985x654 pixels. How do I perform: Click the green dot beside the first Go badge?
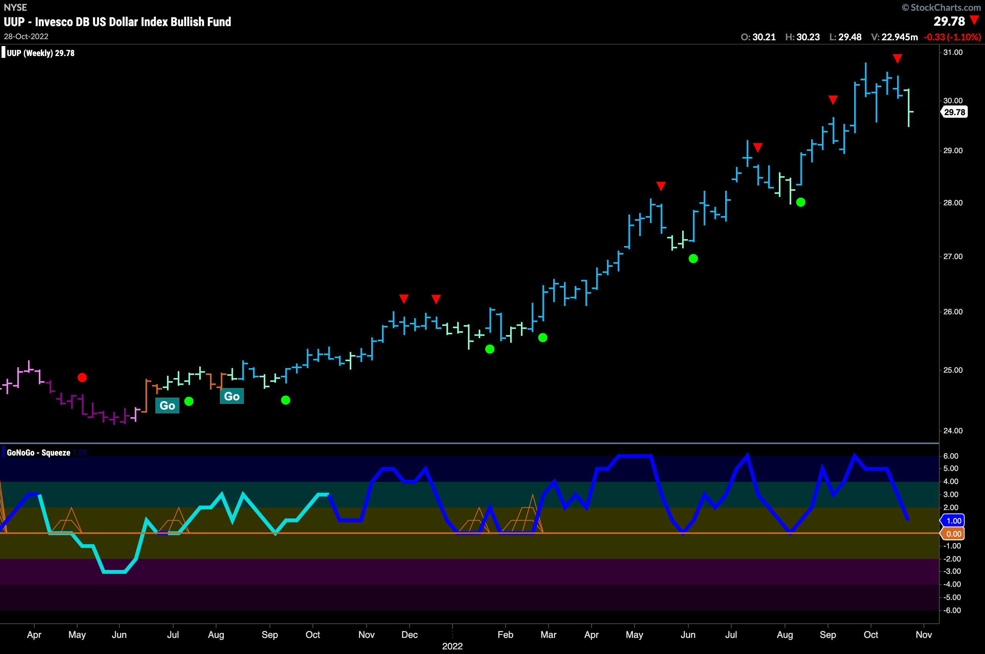tap(188, 401)
